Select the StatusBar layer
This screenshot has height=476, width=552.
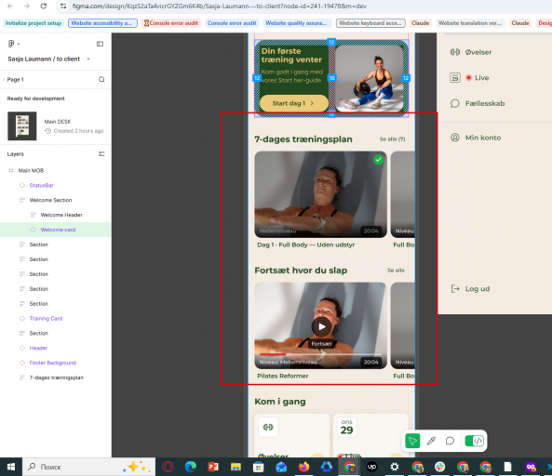tap(42, 185)
